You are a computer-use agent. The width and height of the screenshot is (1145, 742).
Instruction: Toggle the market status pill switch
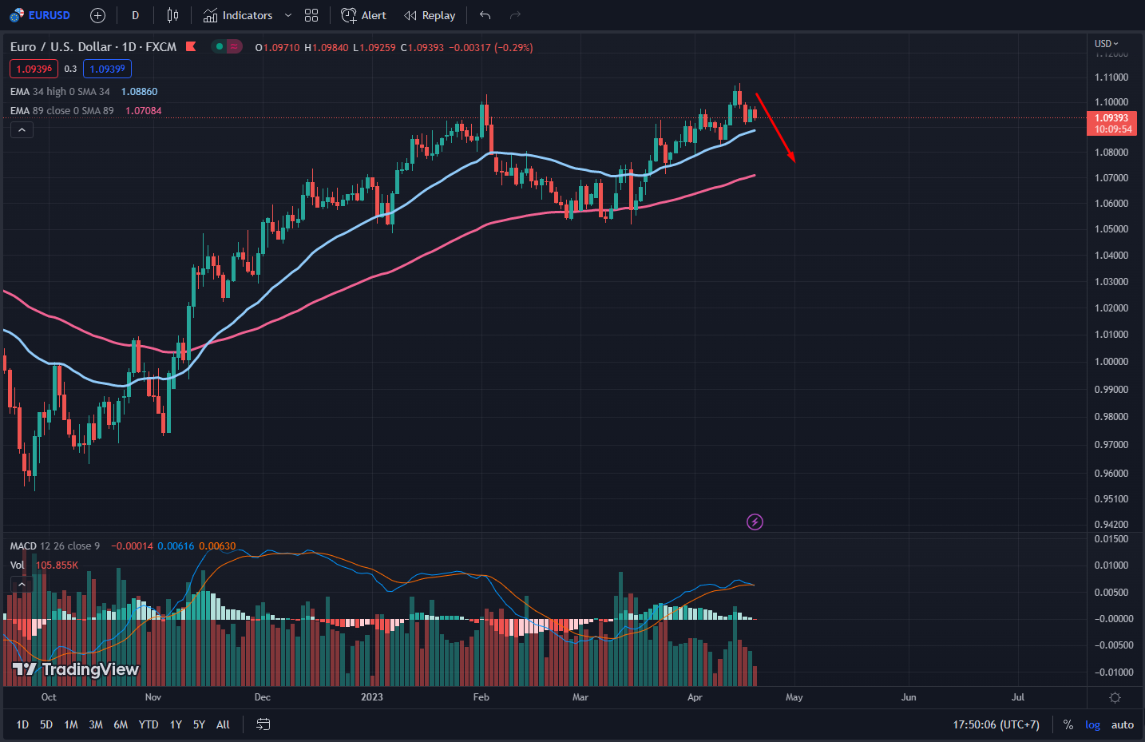click(227, 46)
